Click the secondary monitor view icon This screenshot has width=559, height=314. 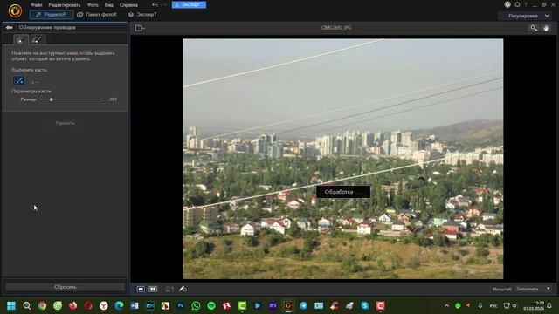tap(169, 289)
